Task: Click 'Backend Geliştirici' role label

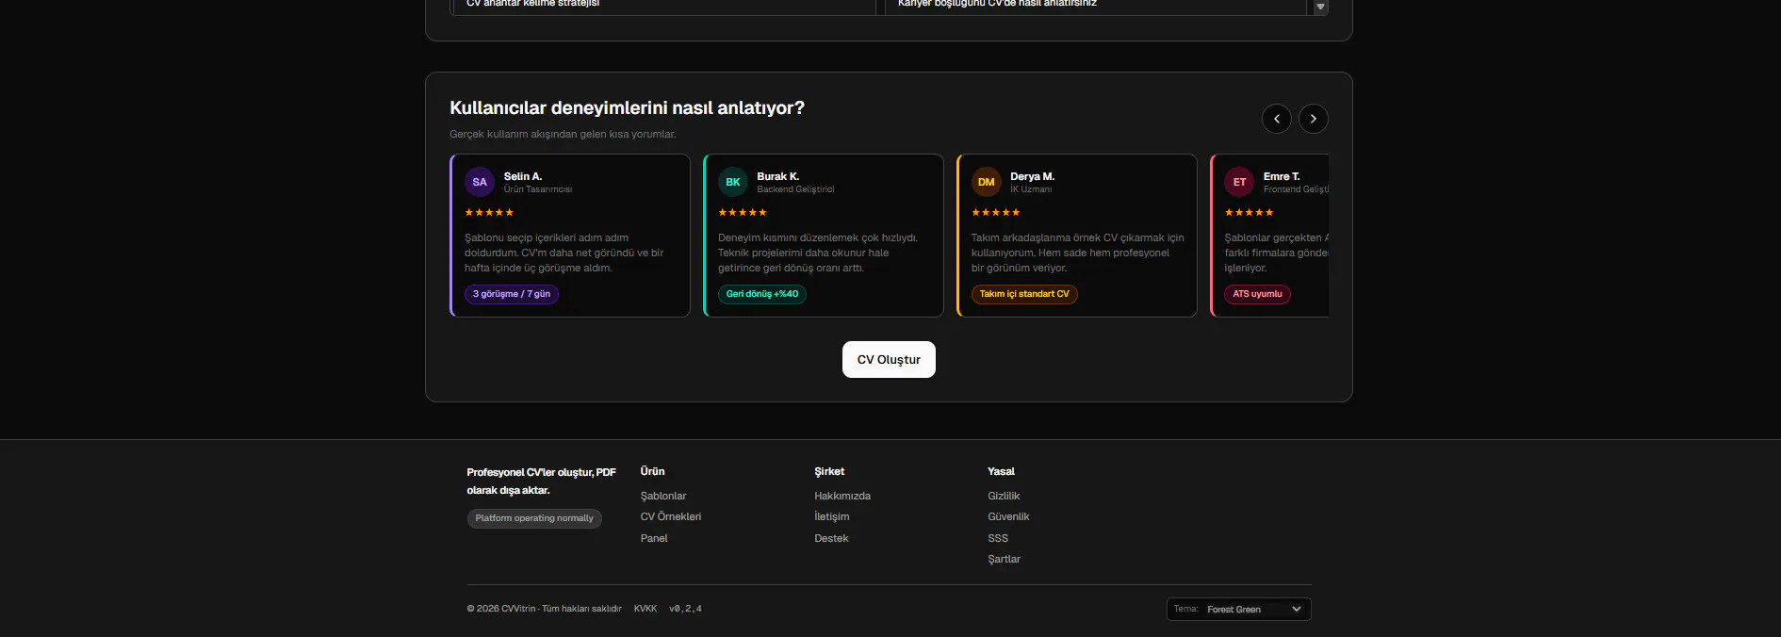Action: pyautogui.click(x=795, y=189)
